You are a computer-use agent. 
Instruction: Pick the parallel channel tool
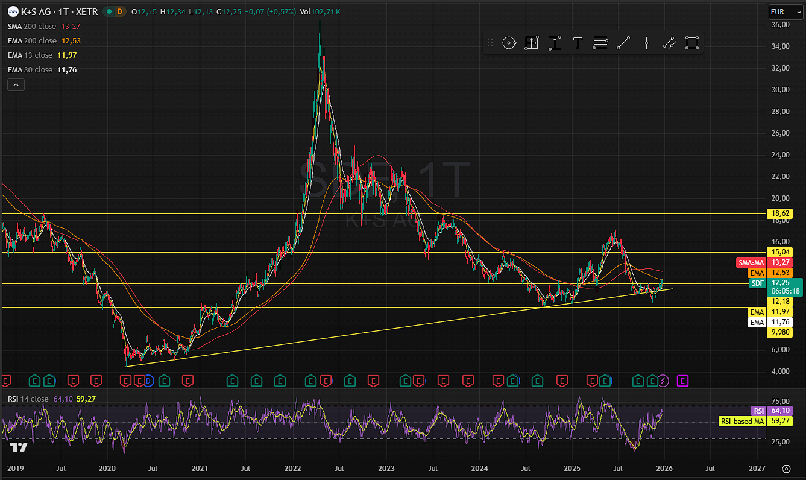(x=669, y=43)
